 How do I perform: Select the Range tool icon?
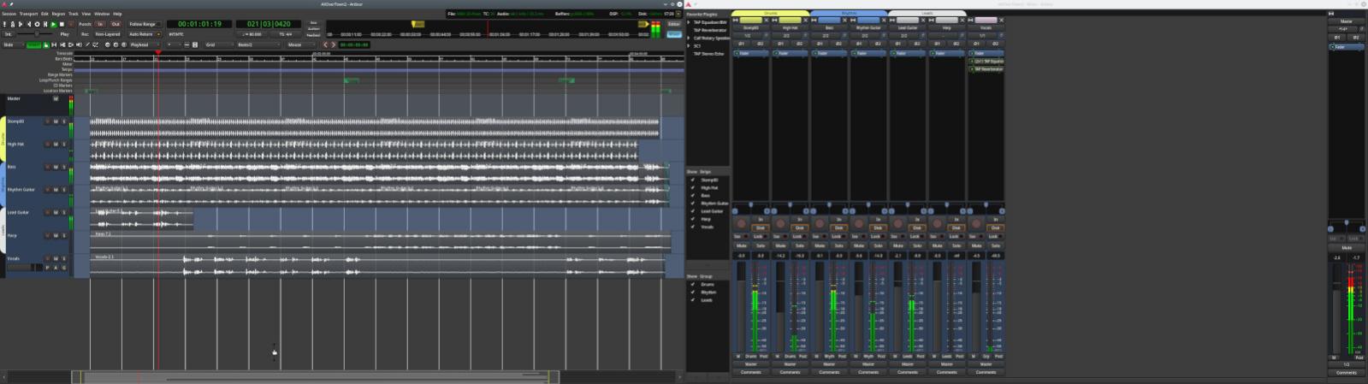(x=54, y=44)
